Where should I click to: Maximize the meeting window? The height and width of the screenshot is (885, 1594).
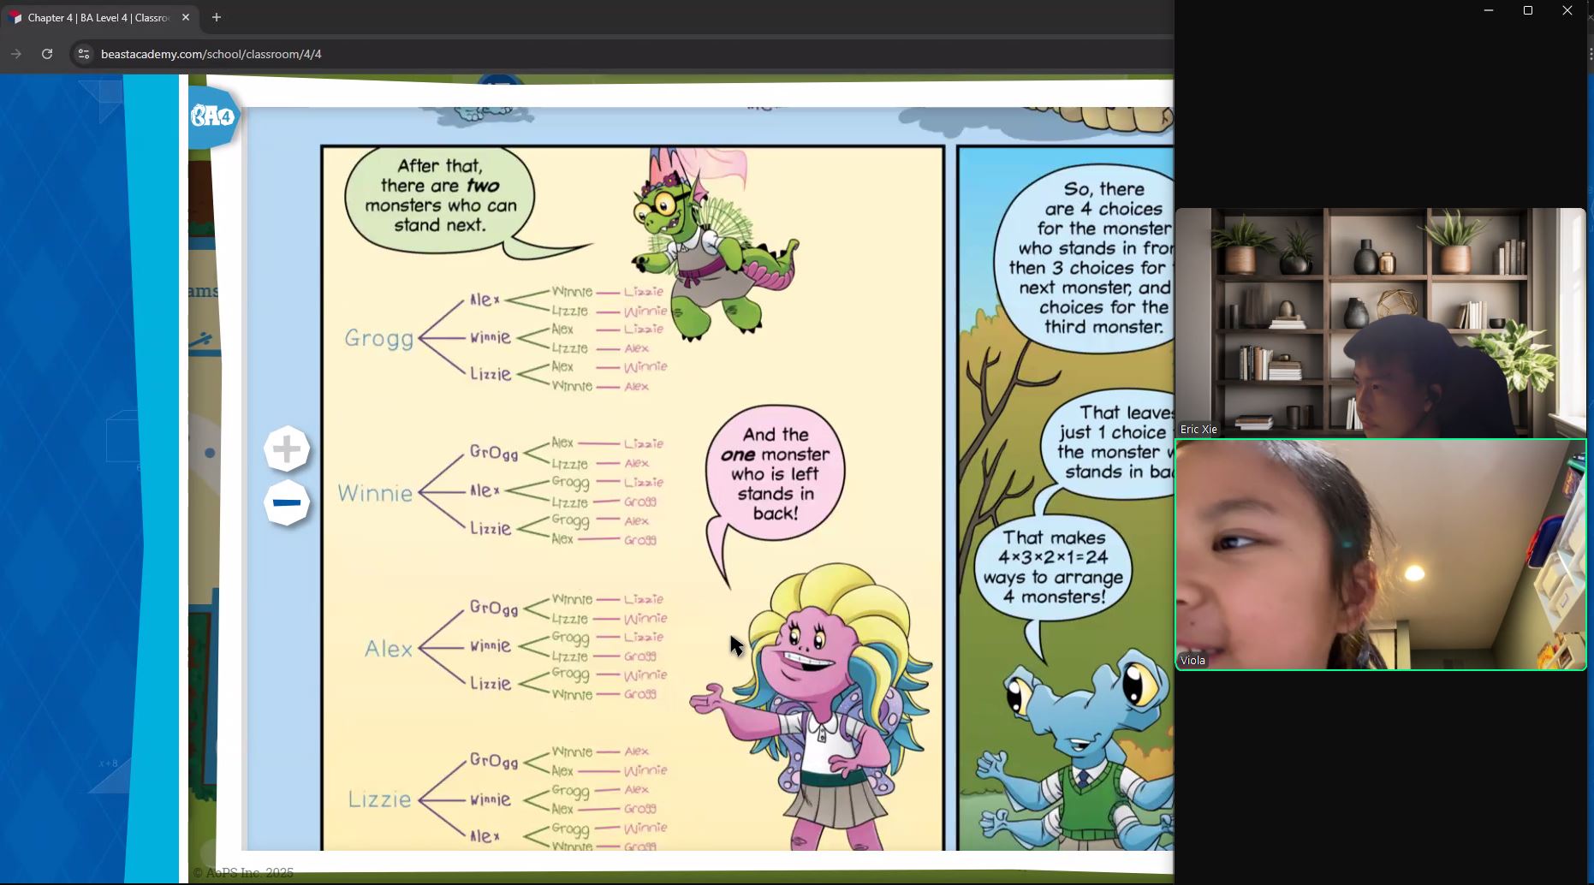click(1528, 10)
